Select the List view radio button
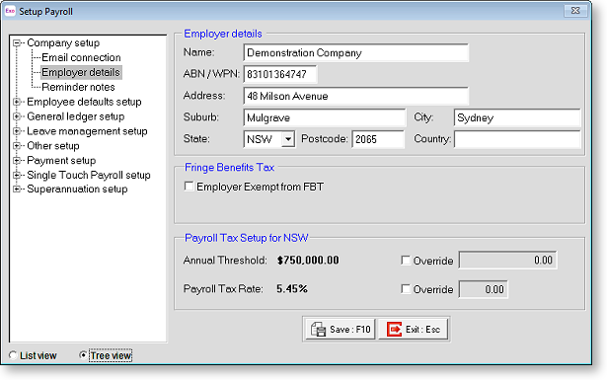The width and height of the screenshot is (607, 380). point(13,355)
